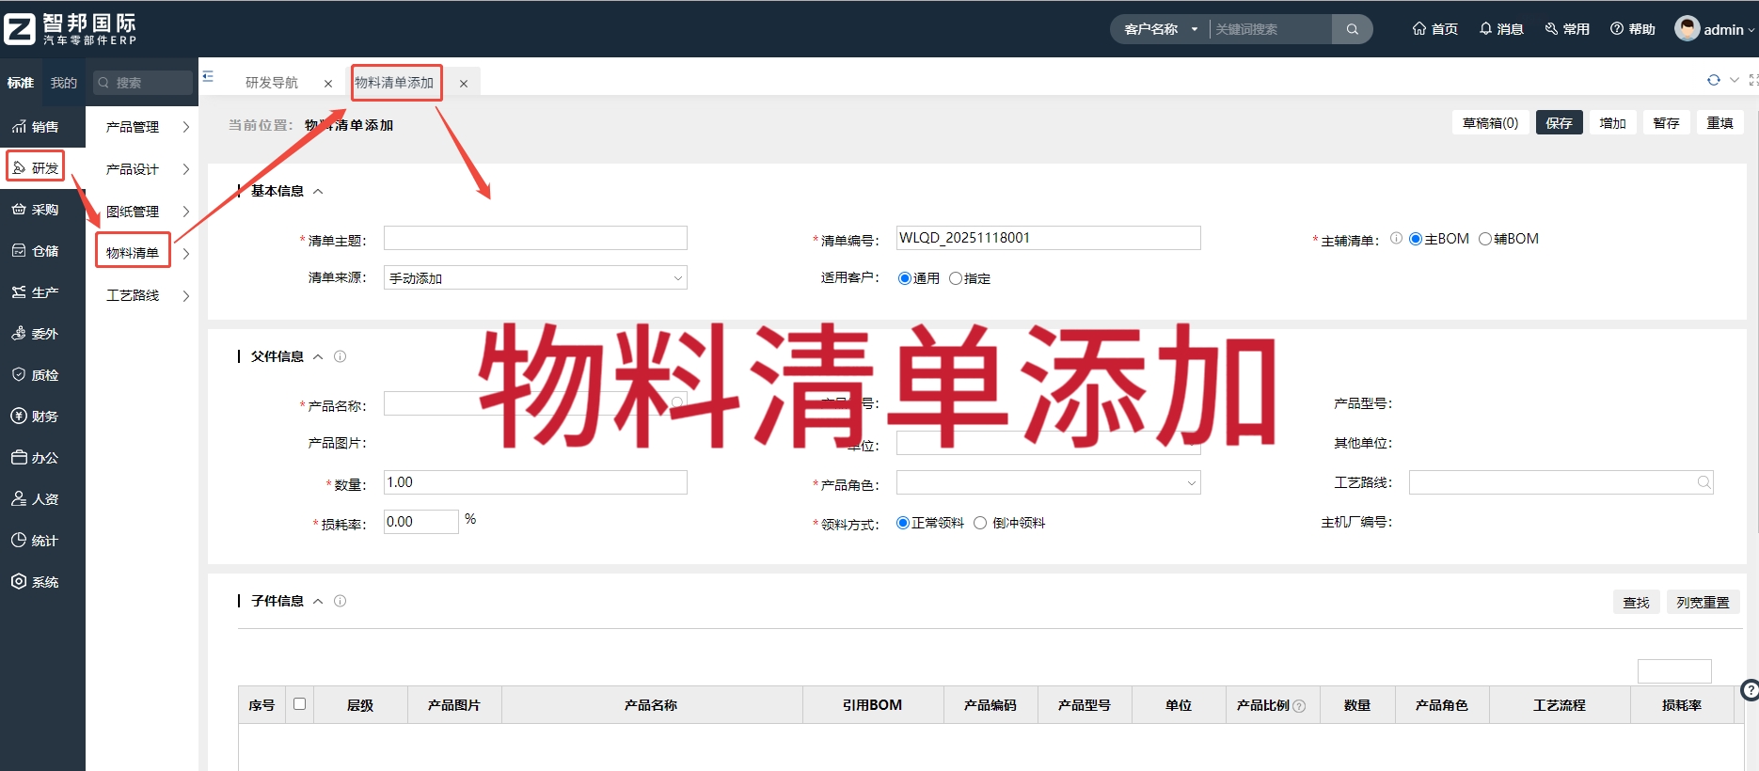Select 指定 for 适用客户
The image size is (1759, 771).
pyautogui.click(x=956, y=278)
